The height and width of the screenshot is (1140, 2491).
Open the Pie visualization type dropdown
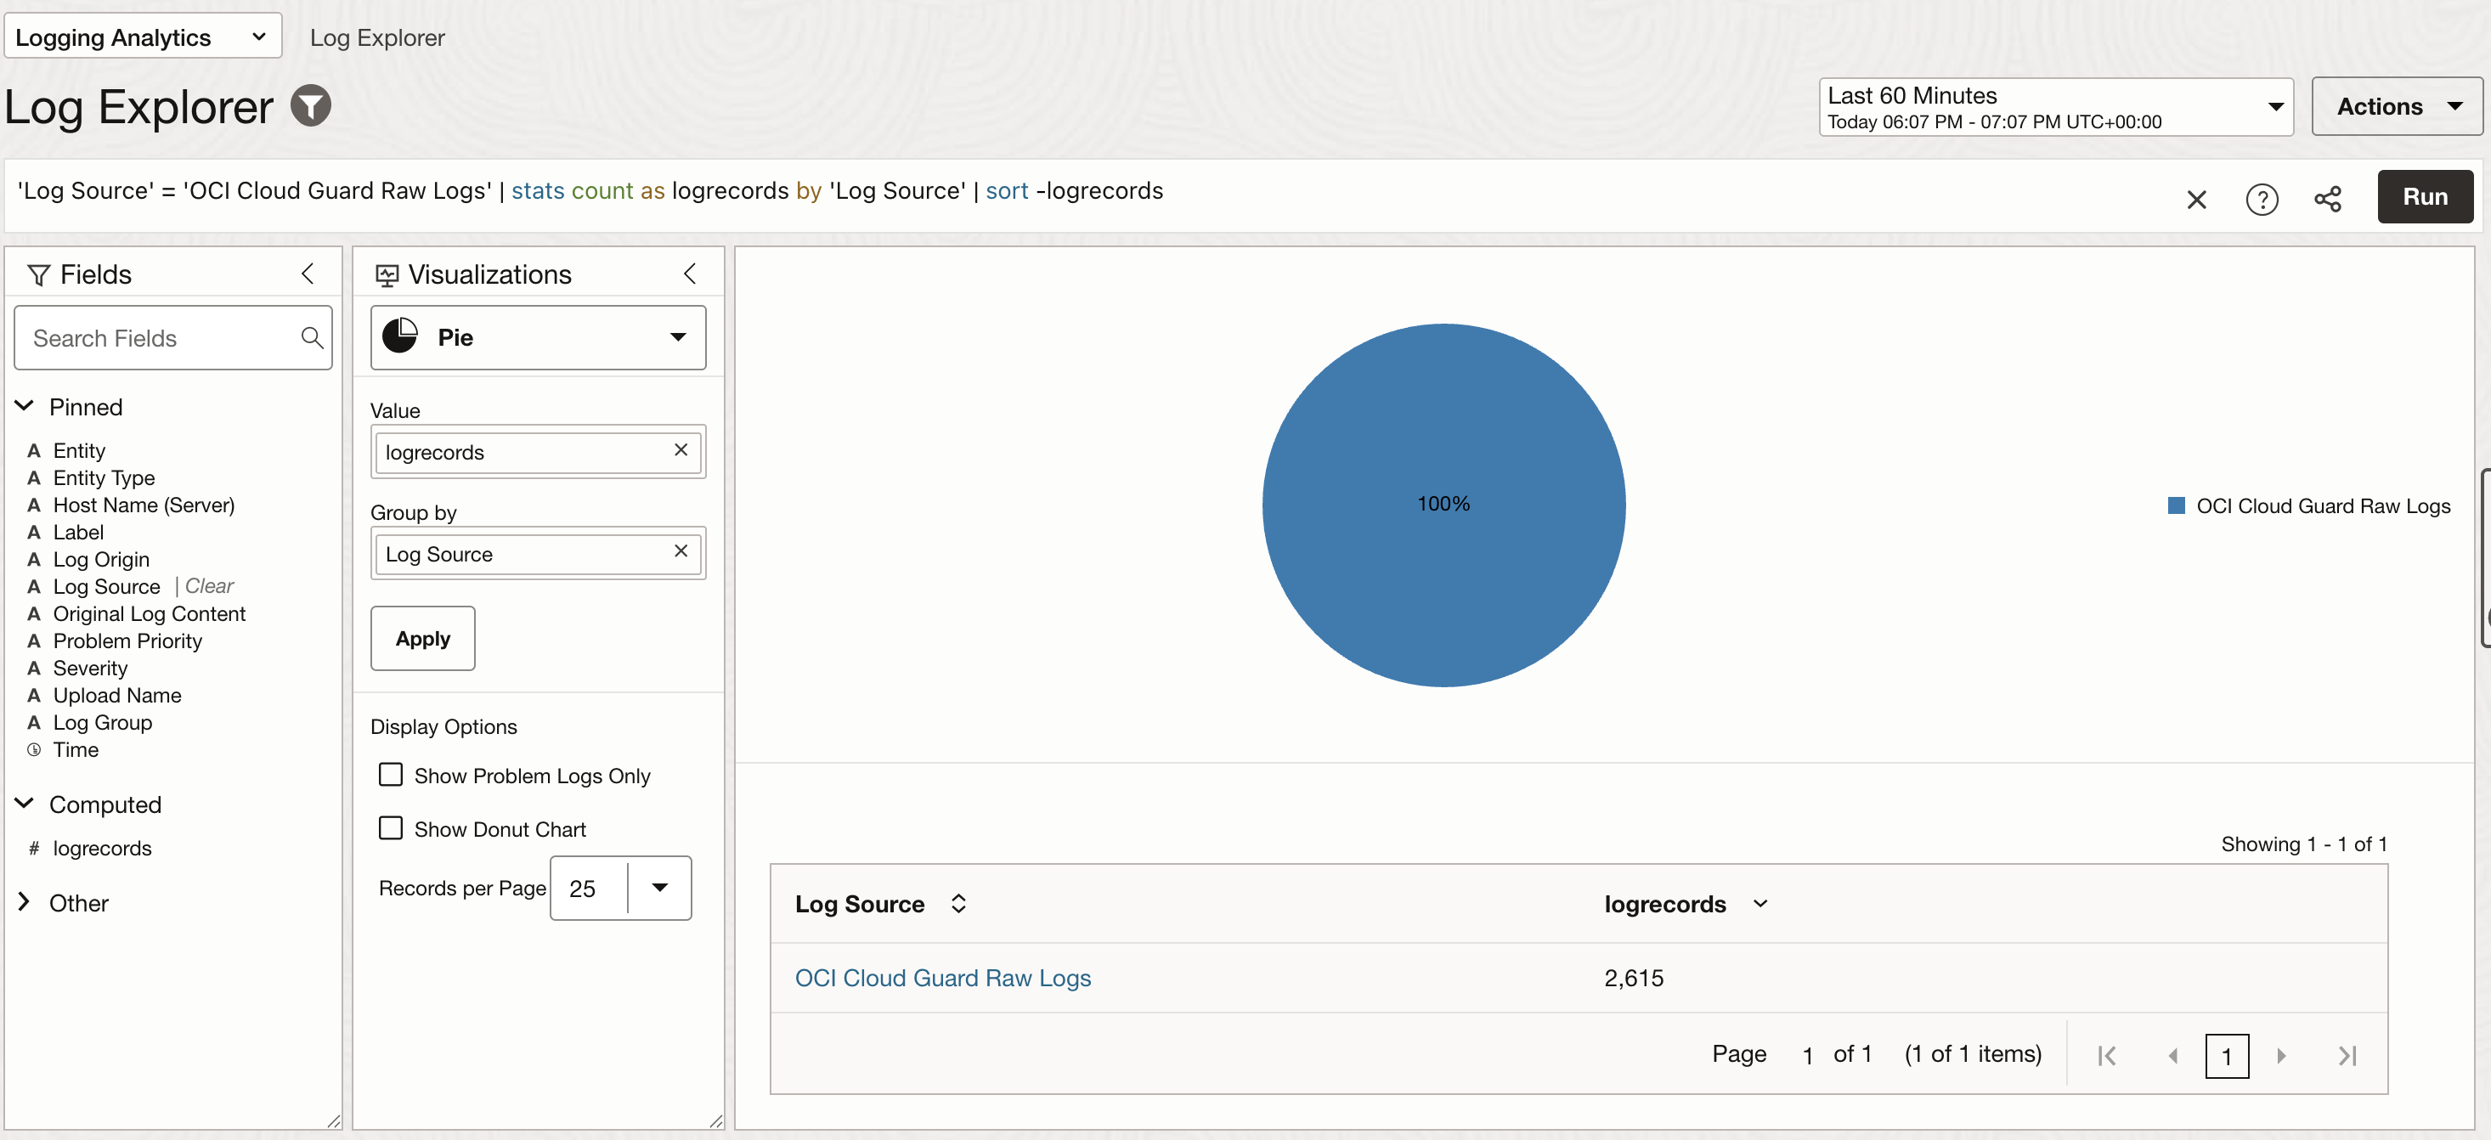click(539, 336)
